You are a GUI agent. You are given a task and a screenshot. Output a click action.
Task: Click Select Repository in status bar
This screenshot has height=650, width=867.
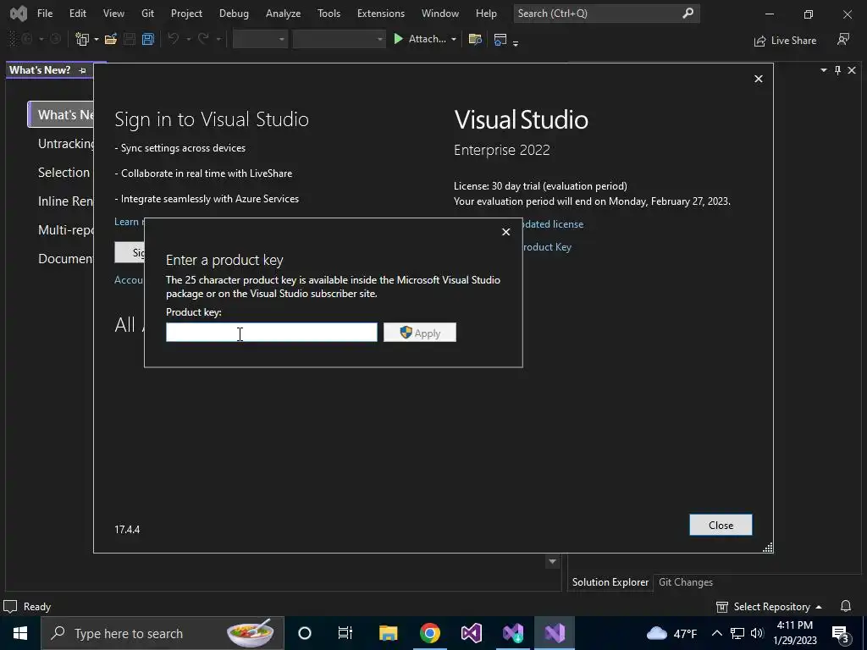click(x=771, y=607)
